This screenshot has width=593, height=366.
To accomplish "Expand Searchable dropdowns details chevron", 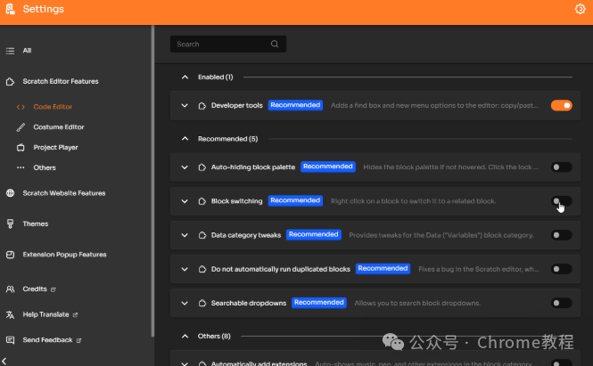I will pos(185,304).
